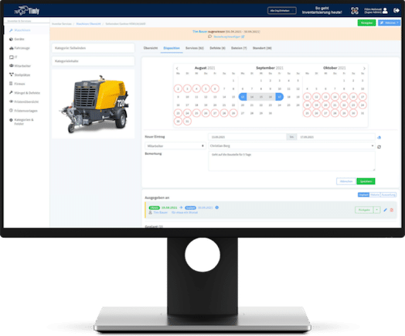Click the start date input field

247,137
